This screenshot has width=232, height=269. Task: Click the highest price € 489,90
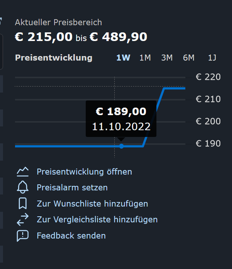(118, 37)
